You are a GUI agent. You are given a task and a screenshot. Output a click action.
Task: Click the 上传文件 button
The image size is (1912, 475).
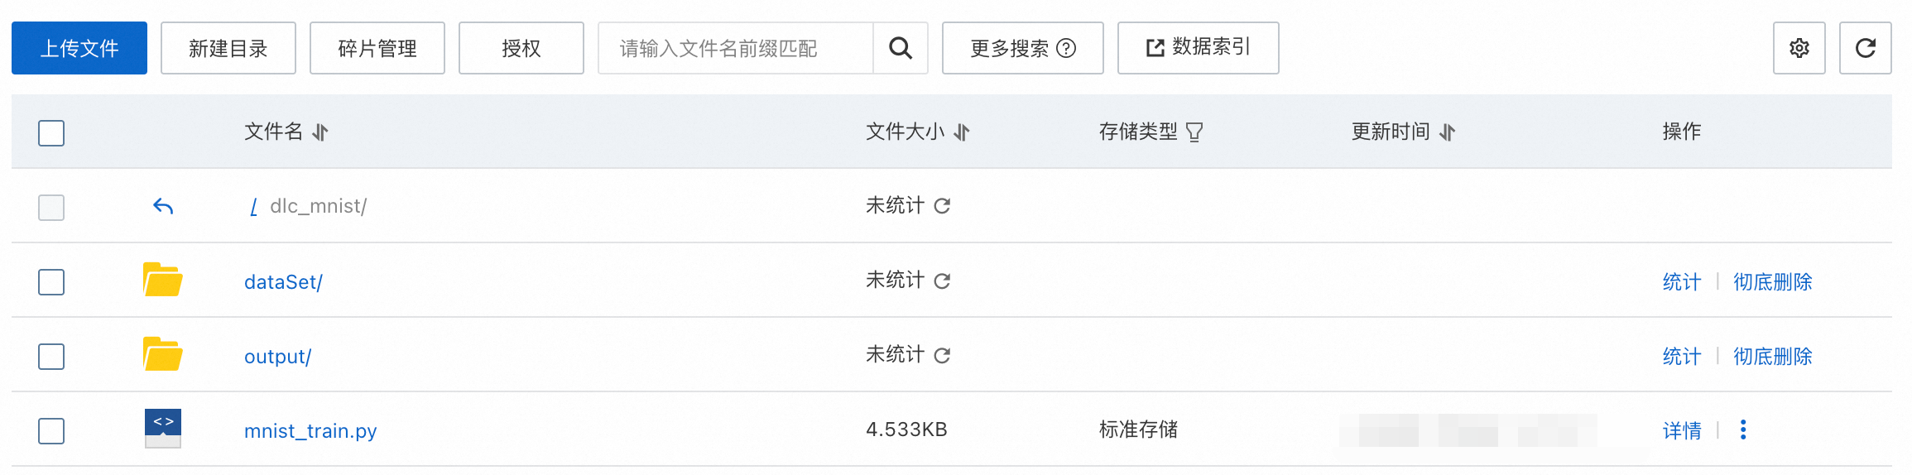point(79,48)
